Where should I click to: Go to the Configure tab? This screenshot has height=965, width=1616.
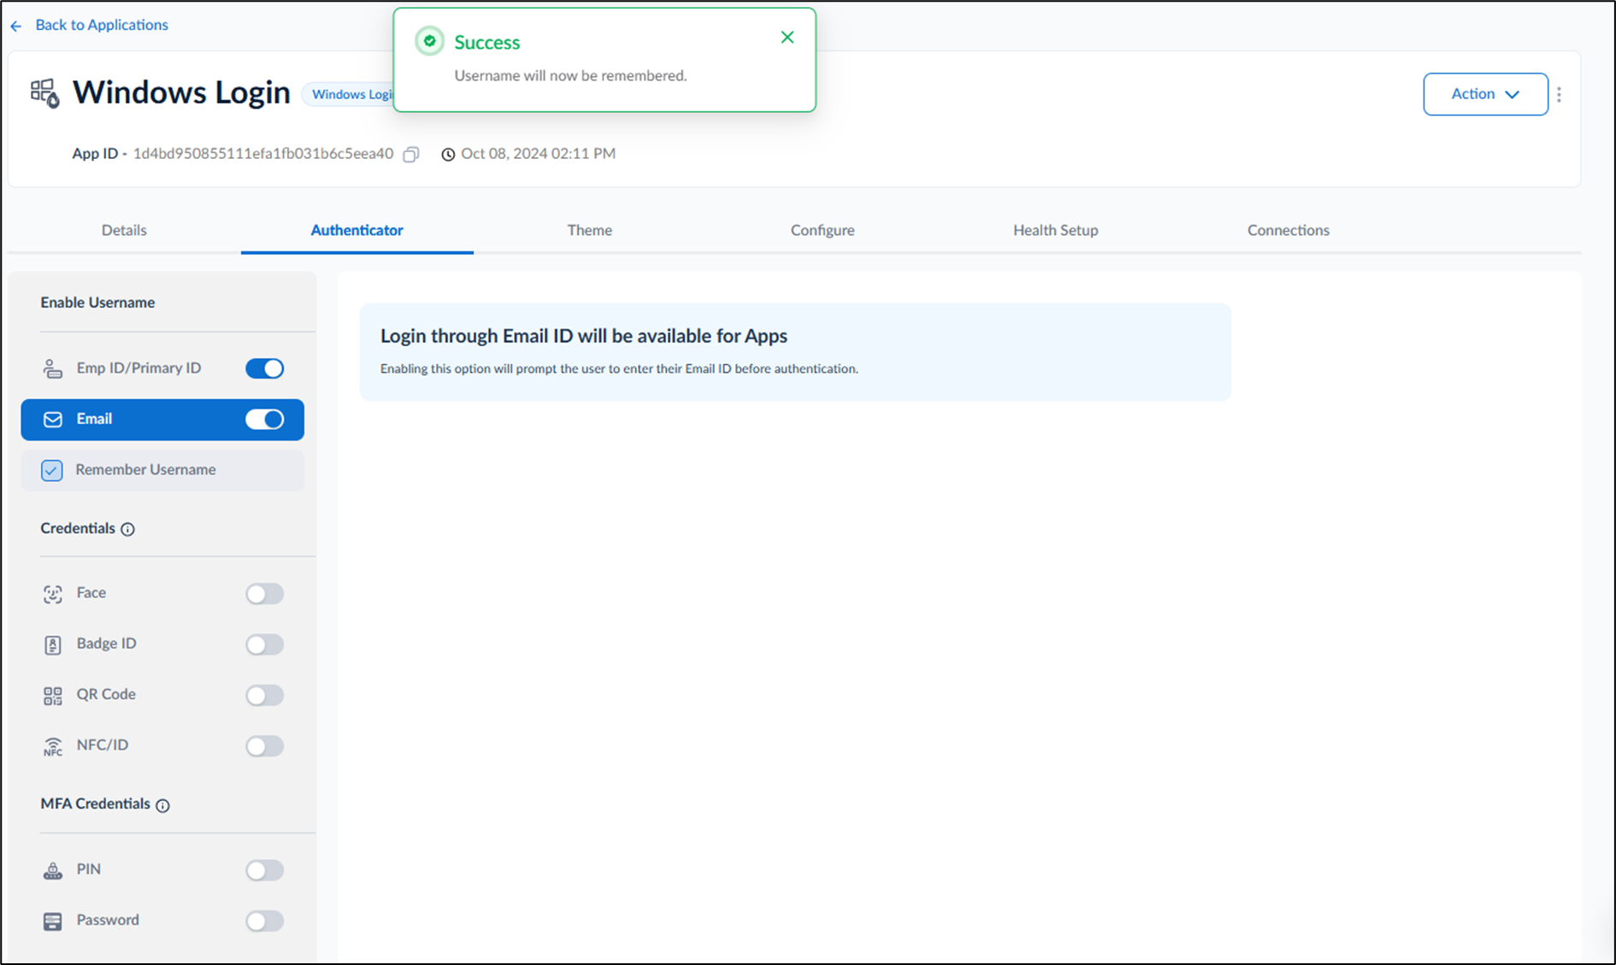[x=823, y=230]
